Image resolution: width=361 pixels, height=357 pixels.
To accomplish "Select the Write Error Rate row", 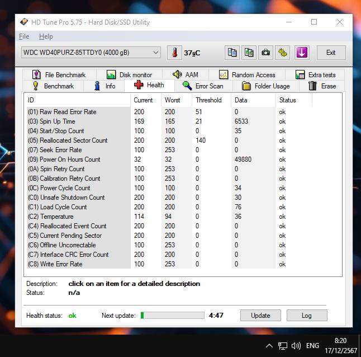I will coord(169,264).
